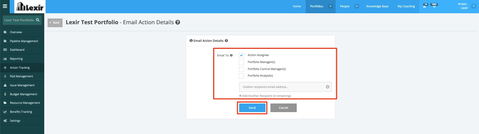
Task: Select People in top navigation
Action: point(345,6)
